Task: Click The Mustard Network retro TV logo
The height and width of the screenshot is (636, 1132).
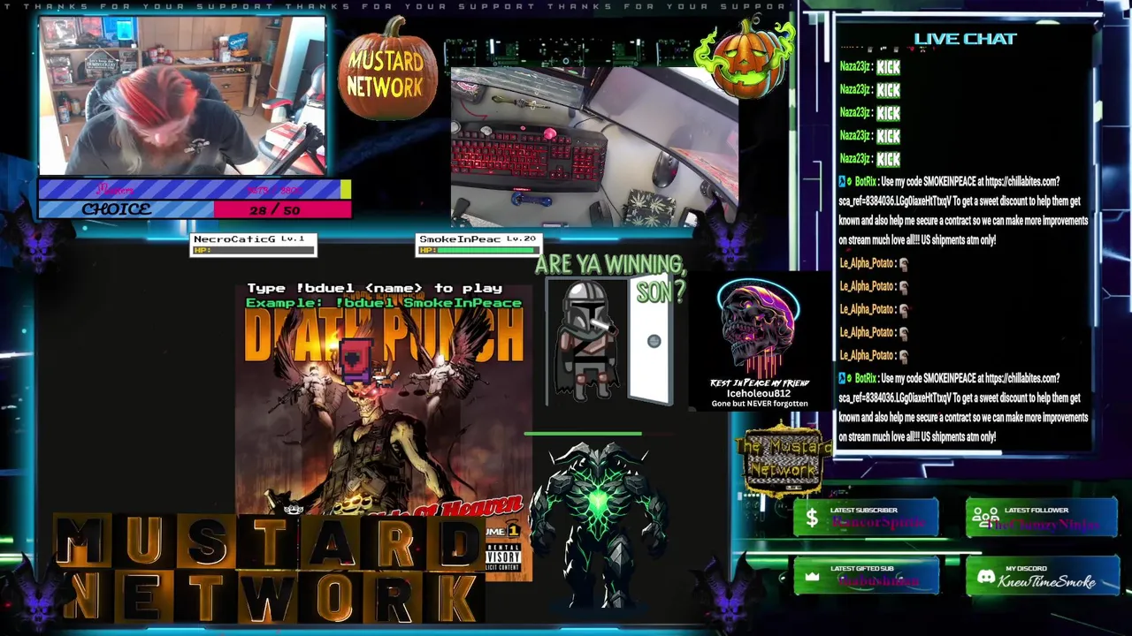Action: 784,461
